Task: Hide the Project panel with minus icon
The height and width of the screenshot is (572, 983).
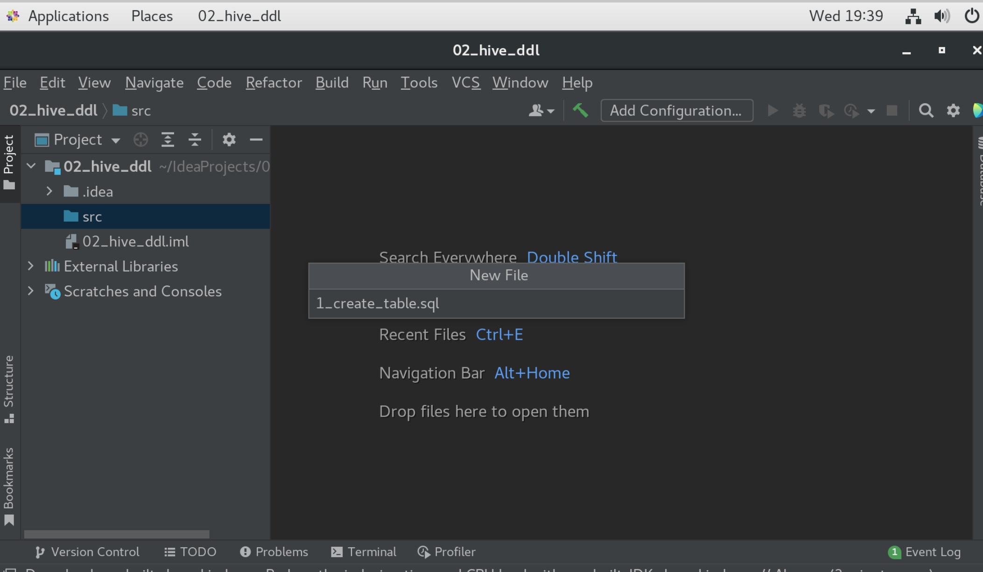Action: coord(256,140)
